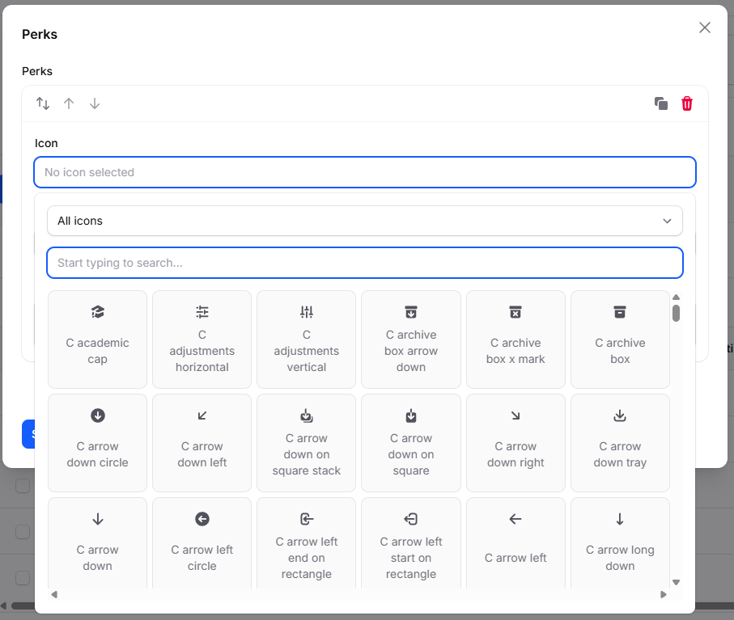
Task: Move perk up with the up arrow
Action: coord(69,103)
